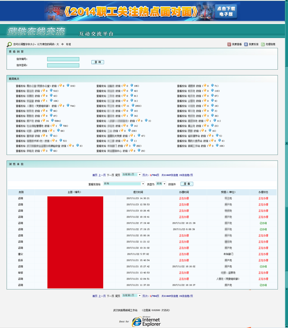
Task: Click the 我要发信 icon
Action: (x=246, y=44)
